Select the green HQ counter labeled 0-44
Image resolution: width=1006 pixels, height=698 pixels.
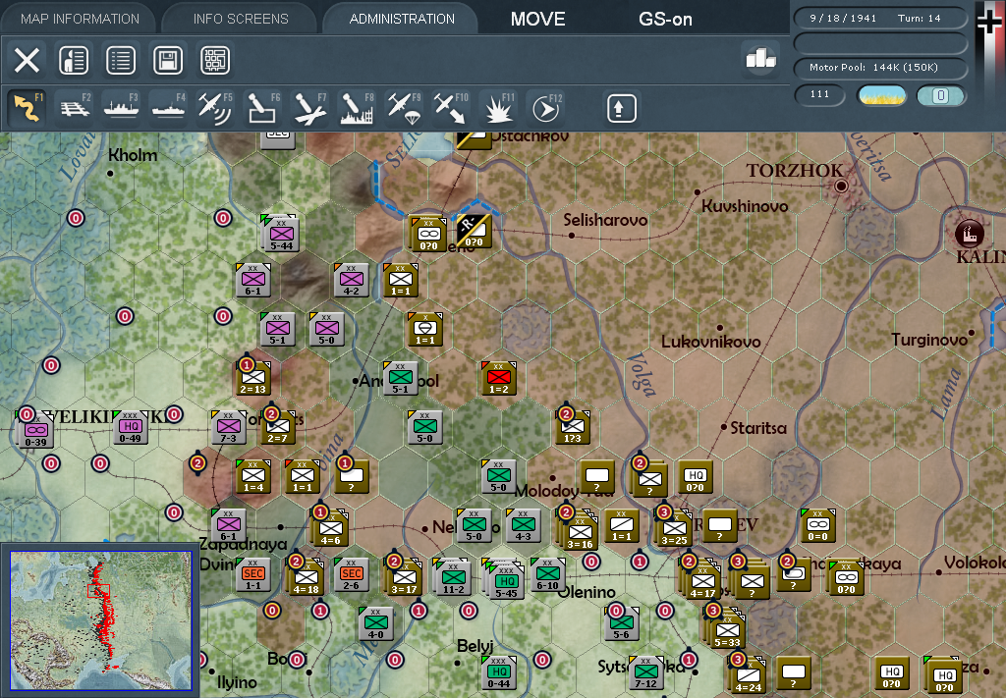click(498, 673)
